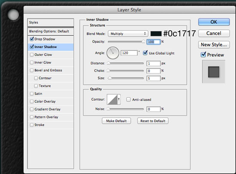Enable the Outer Glow checkbox
The image size is (236, 174).
pyautogui.click(x=32, y=55)
